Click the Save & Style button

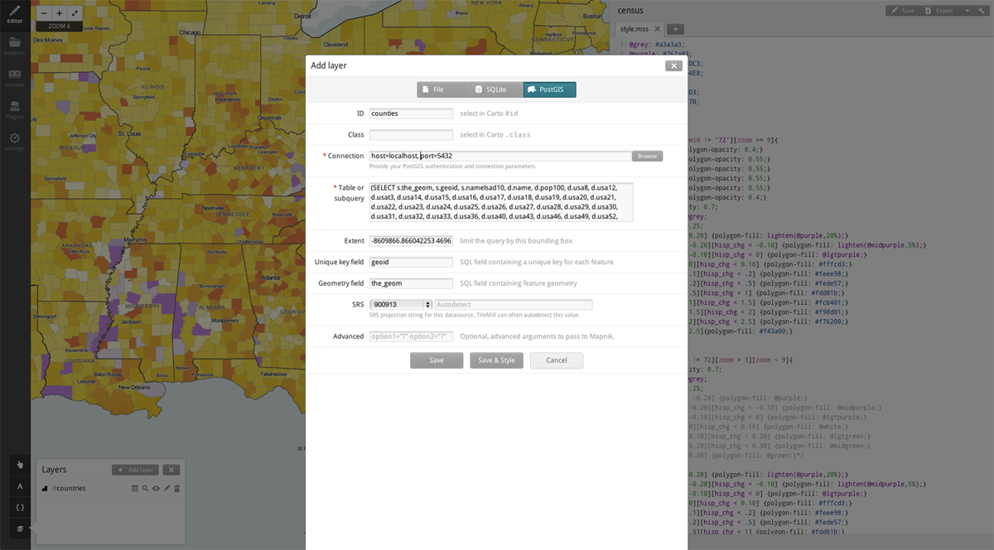coord(496,360)
